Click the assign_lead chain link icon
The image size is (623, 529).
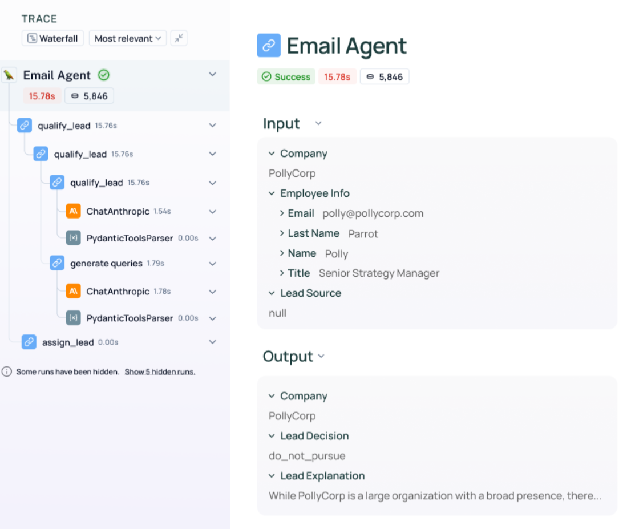point(29,342)
